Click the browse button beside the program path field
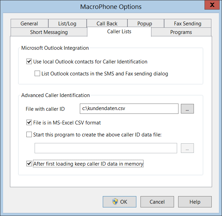Viewport: 222px width, 216px height. pos(187,148)
